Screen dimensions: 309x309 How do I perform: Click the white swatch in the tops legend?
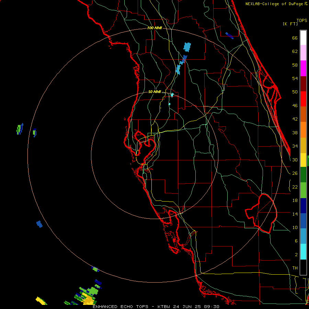click(303, 38)
